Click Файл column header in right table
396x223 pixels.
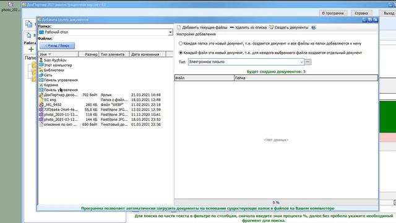[x=204, y=78]
